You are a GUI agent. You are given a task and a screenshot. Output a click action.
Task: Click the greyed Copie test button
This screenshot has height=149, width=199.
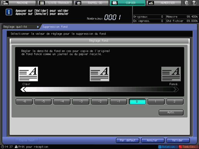pyautogui.click(x=27, y=141)
